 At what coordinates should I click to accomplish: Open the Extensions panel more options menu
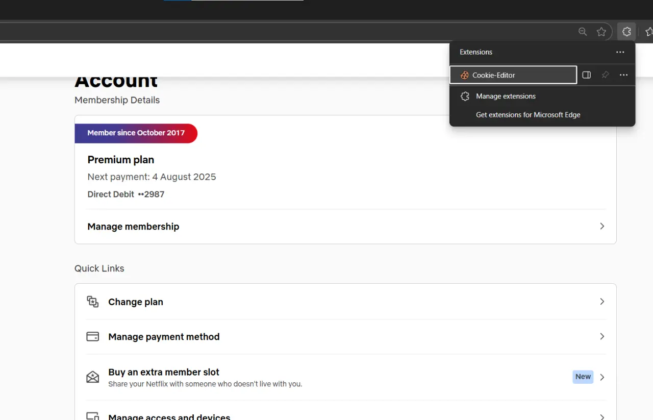[x=620, y=52]
